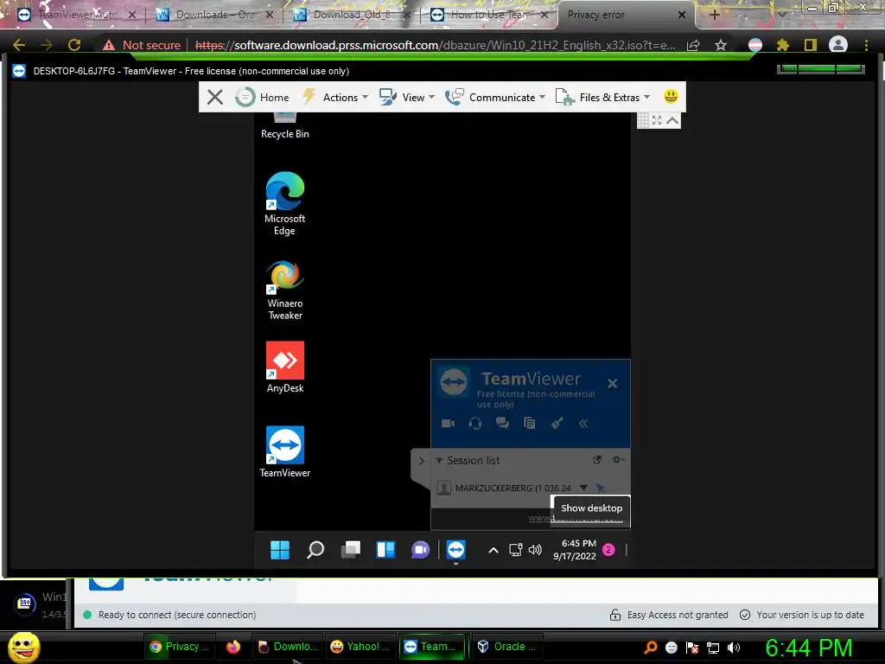Go back in the browser
885x664 pixels.
tap(19, 45)
